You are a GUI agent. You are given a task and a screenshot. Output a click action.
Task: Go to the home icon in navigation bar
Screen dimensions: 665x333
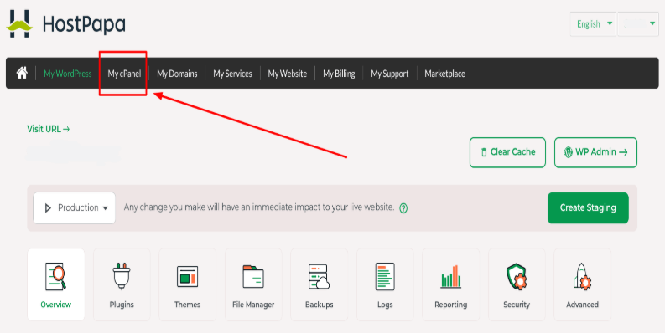[x=22, y=73]
